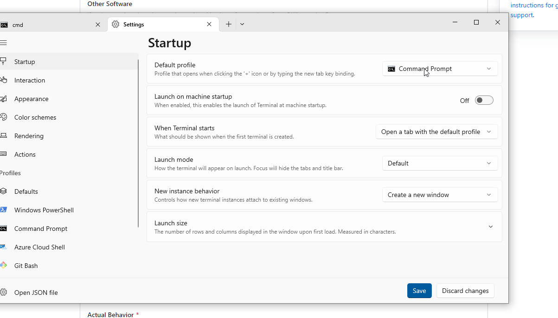The width and height of the screenshot is (558, 318).
Task: Switch to the Settings tab
Action: 163,25
